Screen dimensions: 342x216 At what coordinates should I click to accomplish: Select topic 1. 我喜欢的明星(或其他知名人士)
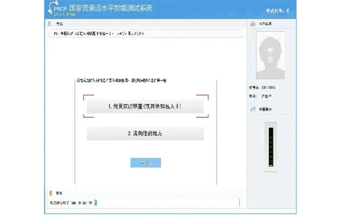tap(145, 107)
